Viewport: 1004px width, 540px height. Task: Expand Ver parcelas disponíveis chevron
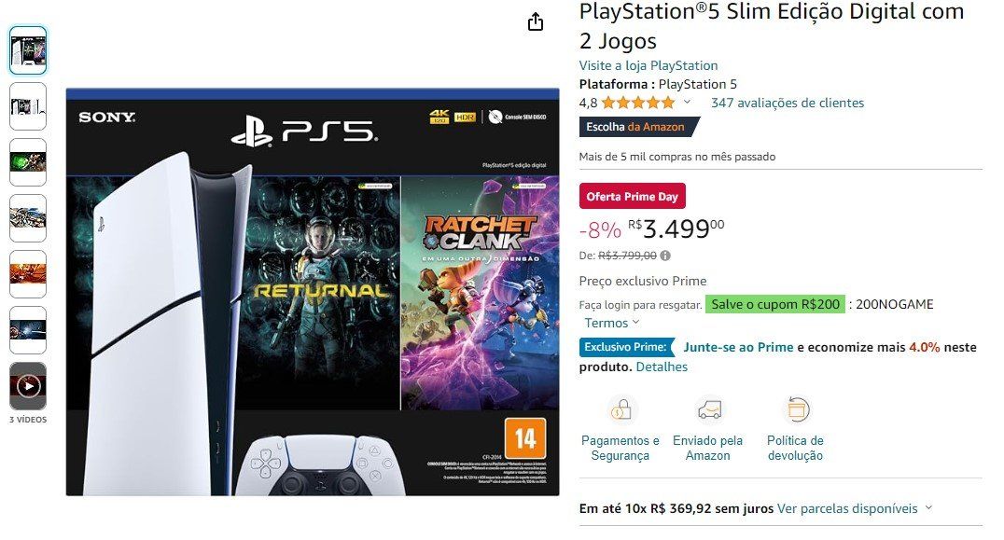click(928, 508)
